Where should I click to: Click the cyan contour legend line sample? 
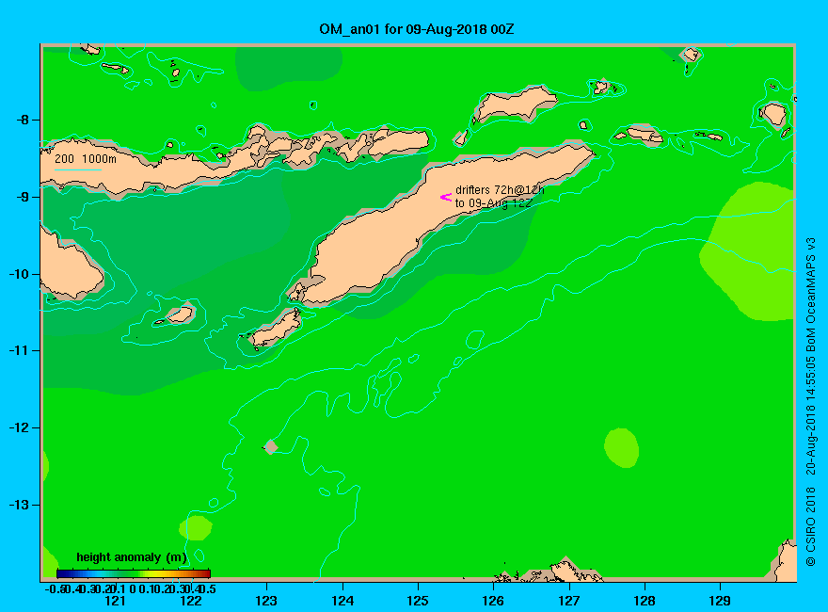(x=77, y=170)
